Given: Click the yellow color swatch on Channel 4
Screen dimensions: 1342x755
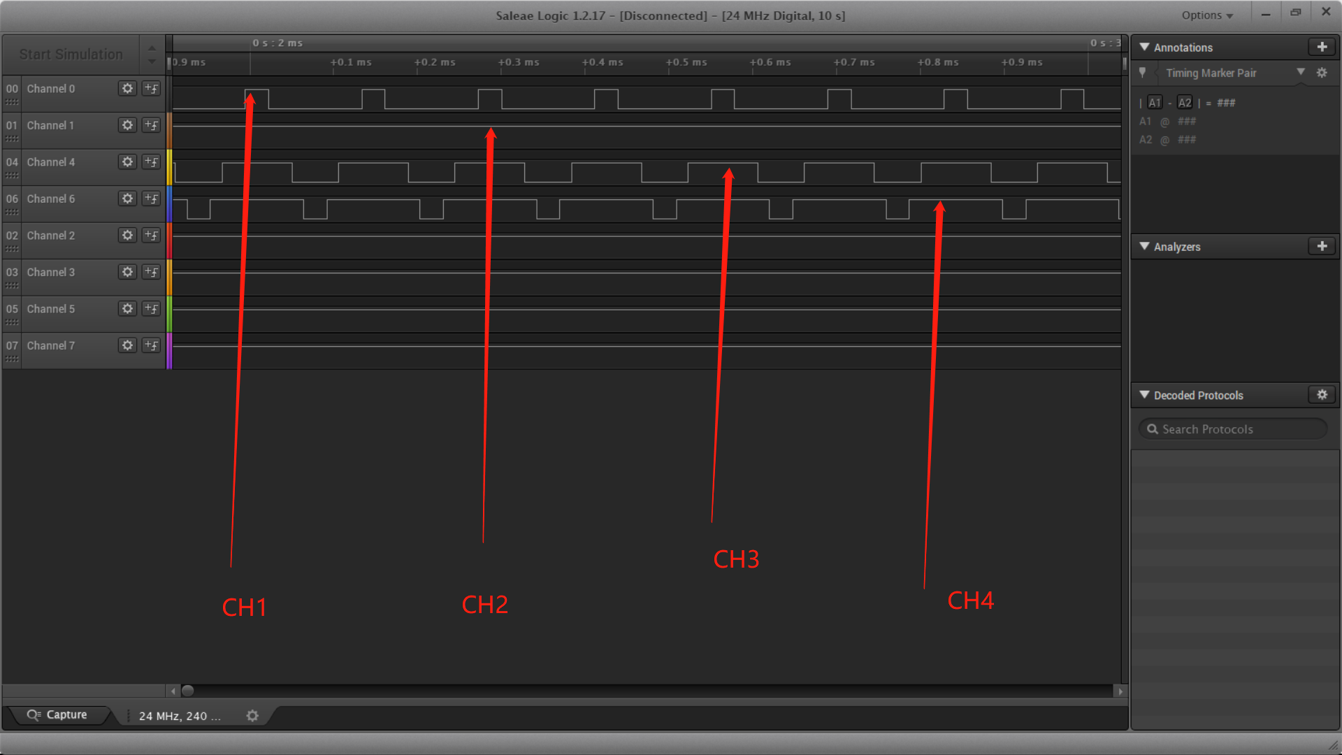Looking at the screenshot, I should pyautogui.click(x=170, y=162).
